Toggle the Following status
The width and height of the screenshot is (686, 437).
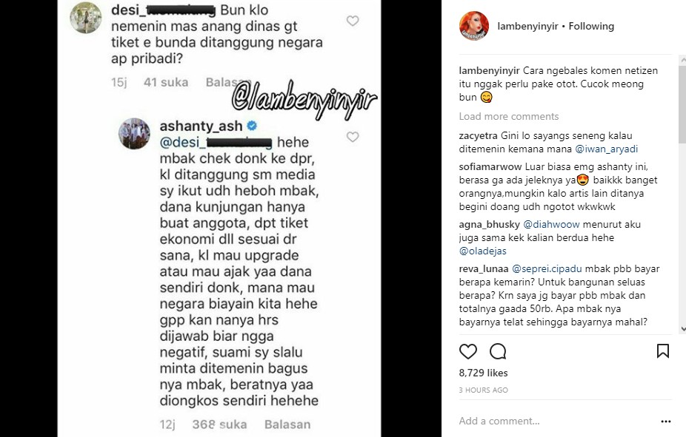click(591, 26)
